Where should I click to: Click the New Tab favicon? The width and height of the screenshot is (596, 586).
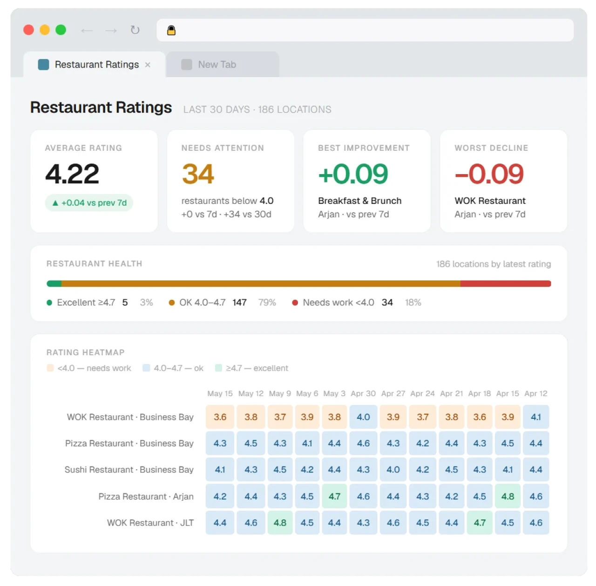[187, 65]
